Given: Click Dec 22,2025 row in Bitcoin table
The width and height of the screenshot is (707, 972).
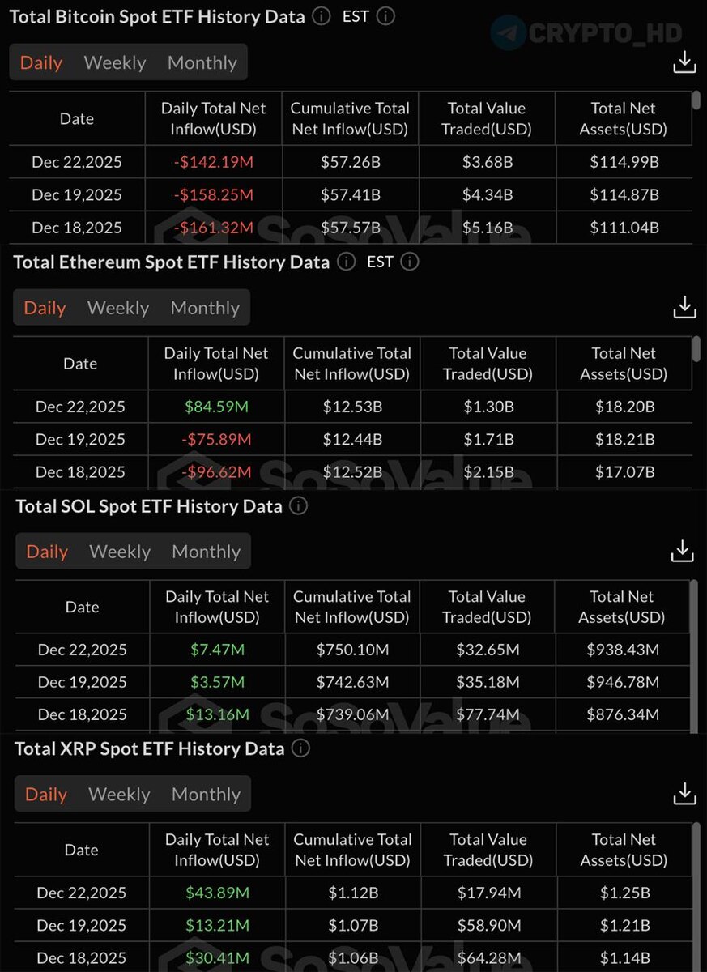Looking at the screenshot, I should 77,162.
